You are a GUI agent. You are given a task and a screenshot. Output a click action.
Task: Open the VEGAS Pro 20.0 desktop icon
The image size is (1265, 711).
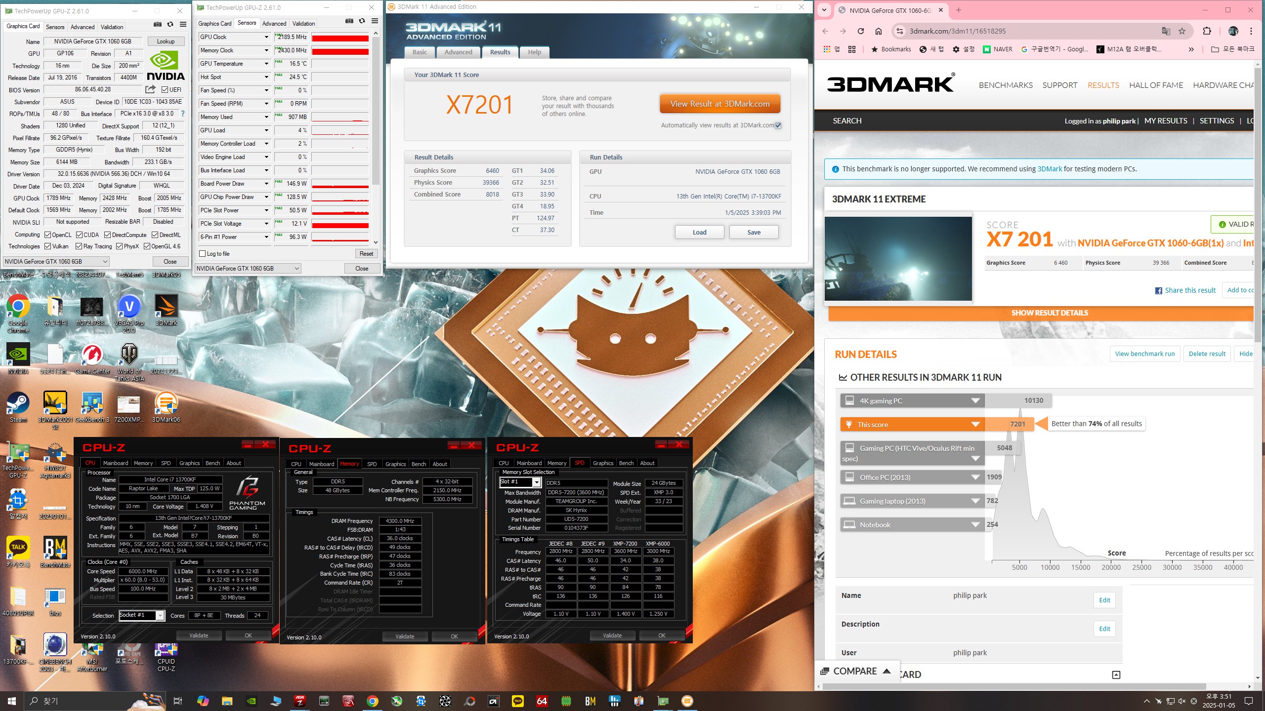(129, 314)
